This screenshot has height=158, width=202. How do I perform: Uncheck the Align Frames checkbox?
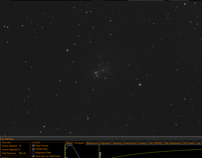click(x=33, y=146)
